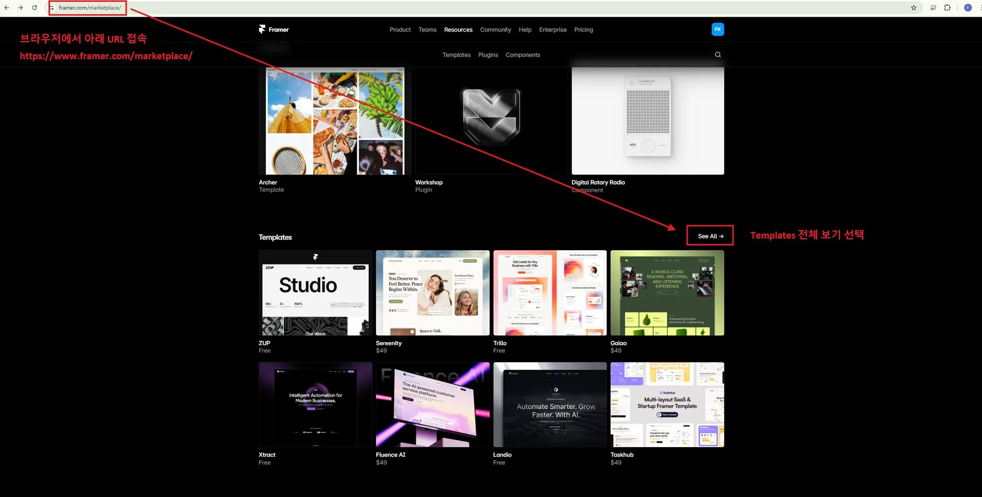Click the Free label under ZUP
Viewport: 982px width, 497px height.
click(265, 351)
